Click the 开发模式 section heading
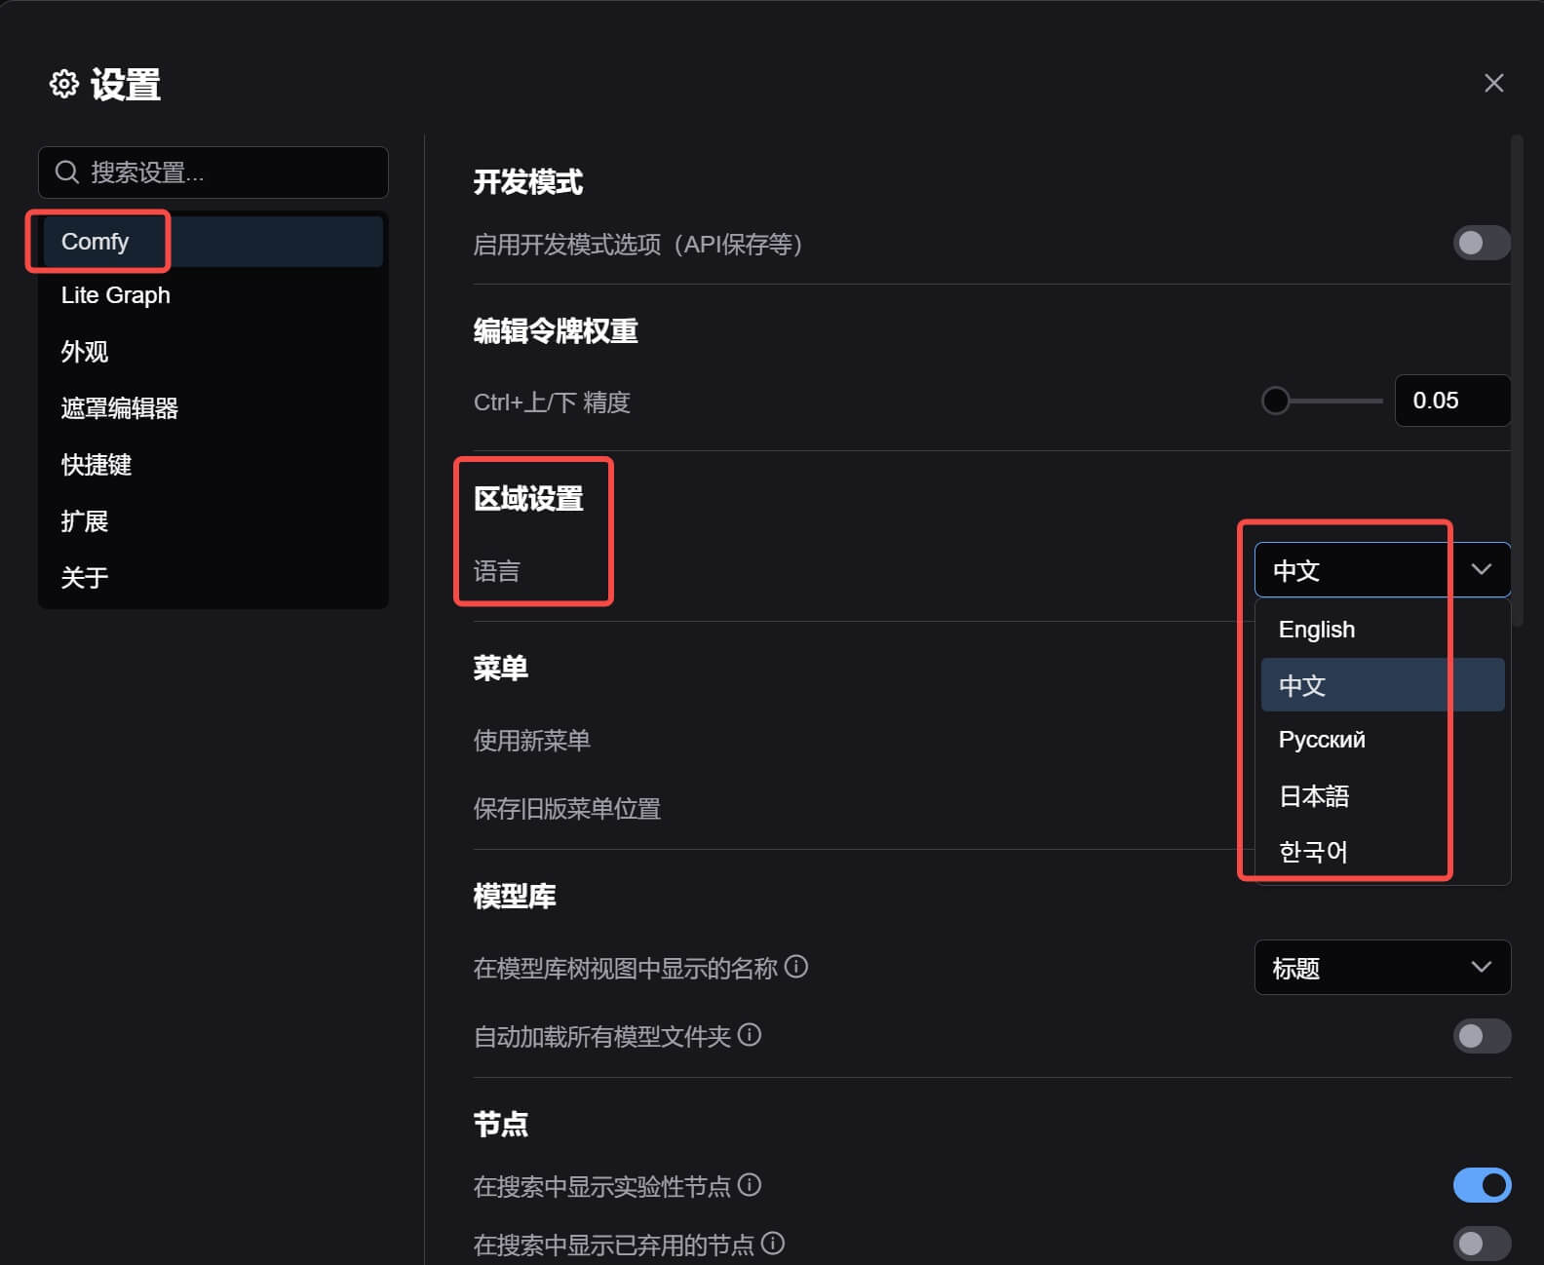Screen dimensions: 1544x1265 point(528,182)
